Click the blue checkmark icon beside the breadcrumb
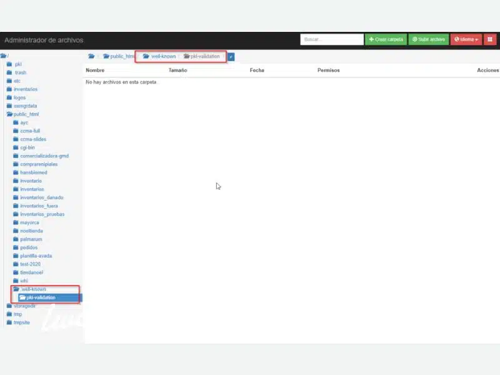The width and height of the screenshot is (500, 375). click(x=231, y=56)
